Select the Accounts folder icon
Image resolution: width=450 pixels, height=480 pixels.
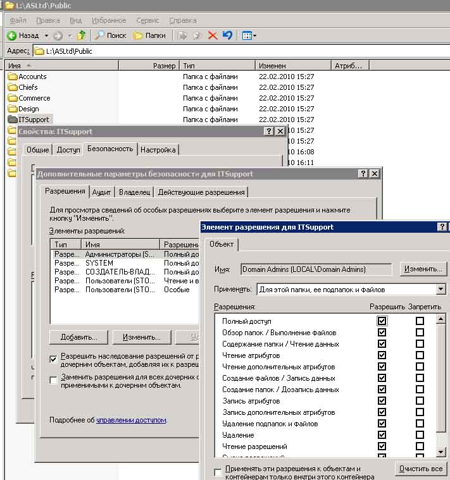coord(12,77)
